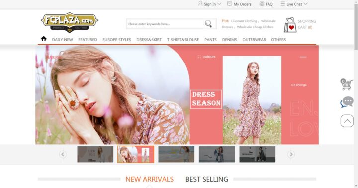Viewport: 358px width, 188px height.
Task: Click the Discount Clothing hot link
Action: coord(244,21)
